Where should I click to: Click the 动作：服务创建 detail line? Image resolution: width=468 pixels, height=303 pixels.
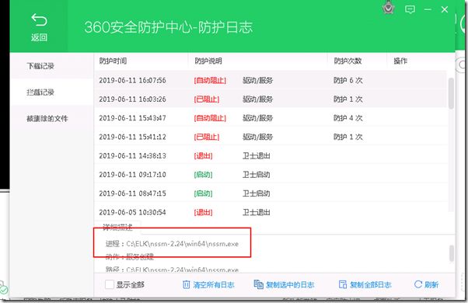click(130, 256)
